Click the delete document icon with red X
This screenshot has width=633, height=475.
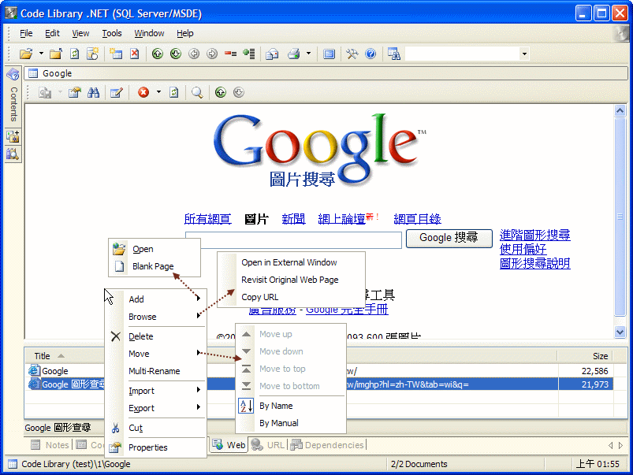(x=135, y=54)
